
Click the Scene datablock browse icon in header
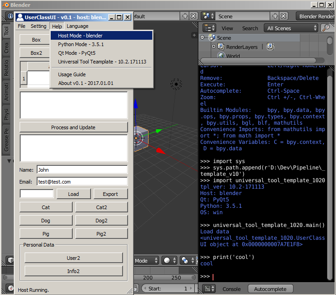coord(208,16)
